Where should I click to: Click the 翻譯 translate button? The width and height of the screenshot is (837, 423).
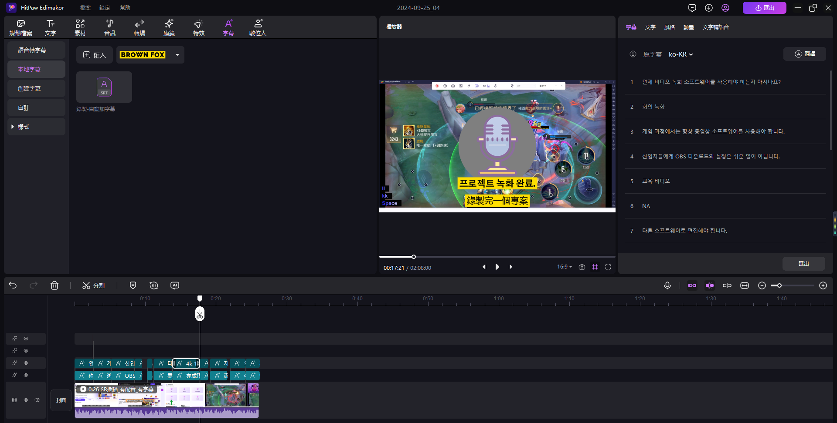[x=805, y=54]
